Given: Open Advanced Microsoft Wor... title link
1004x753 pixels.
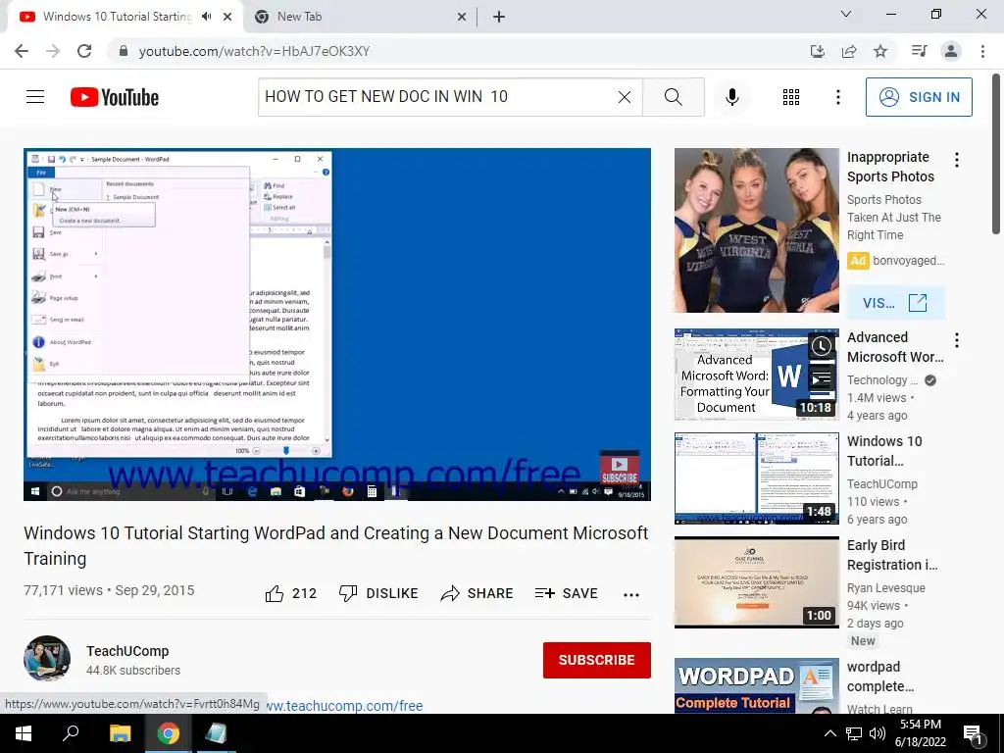Looking at the screenshot, I should (895, 347).
